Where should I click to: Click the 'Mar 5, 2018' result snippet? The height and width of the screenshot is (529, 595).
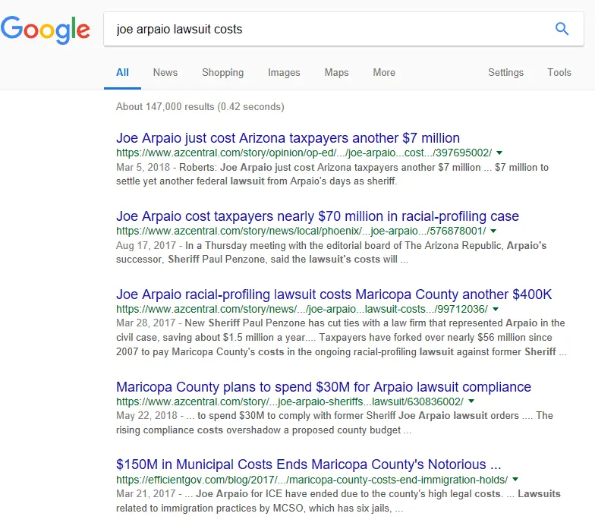pyautogui.click(x=332, y=175)
